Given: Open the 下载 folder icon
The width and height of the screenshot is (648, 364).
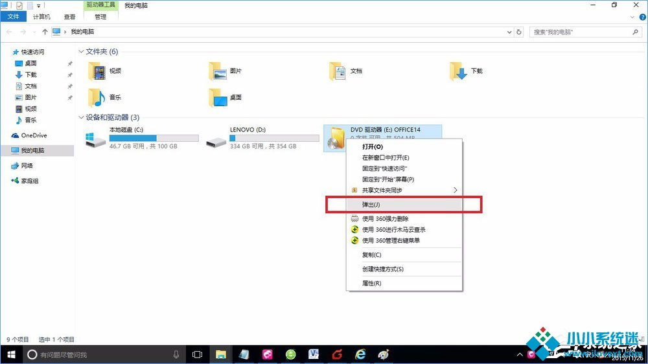Looking at the screenshot, I should (458, 71).
